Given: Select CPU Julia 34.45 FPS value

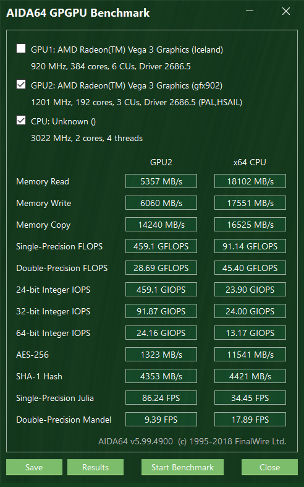Looking at the screenshot, I should click(x=250, y=398).
